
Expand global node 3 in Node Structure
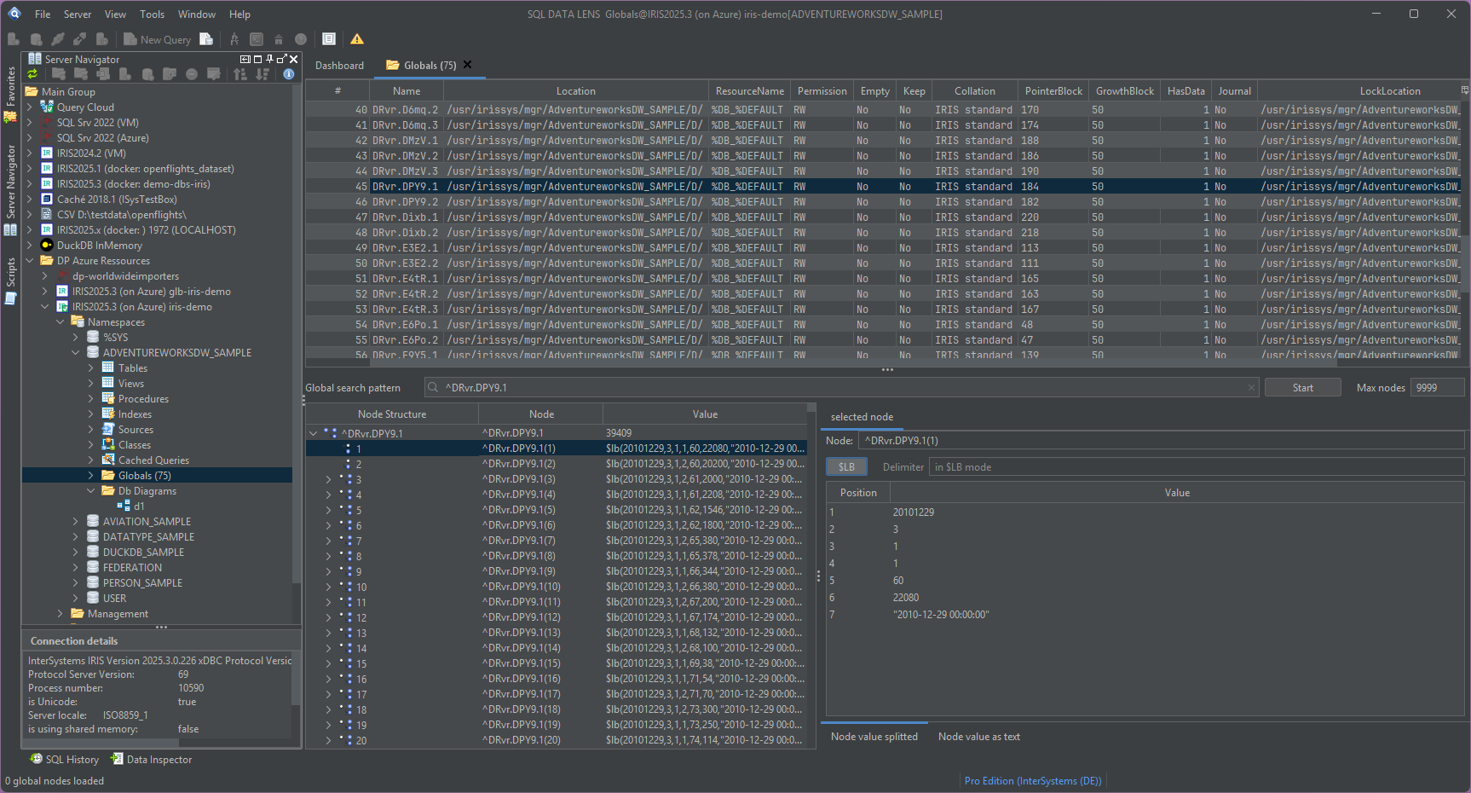[328, 479]
